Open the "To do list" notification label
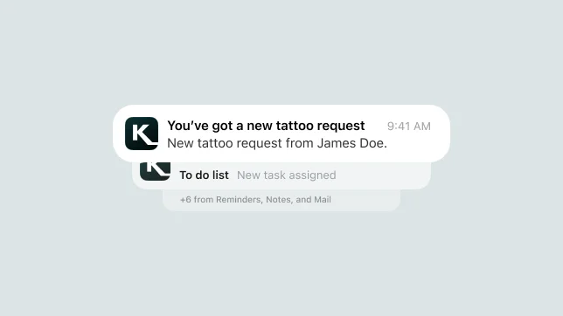This screenshot has height=316, width=563. pos(204,175)
